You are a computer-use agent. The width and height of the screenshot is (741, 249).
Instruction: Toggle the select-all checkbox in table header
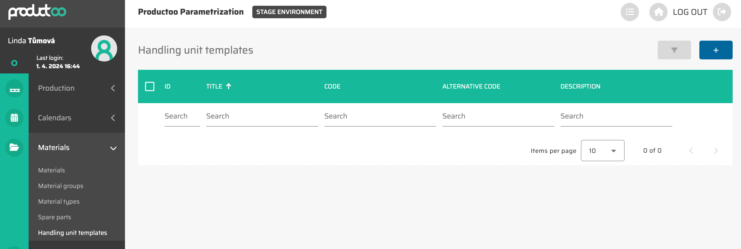pyautogui.click(x=150, y=86)
